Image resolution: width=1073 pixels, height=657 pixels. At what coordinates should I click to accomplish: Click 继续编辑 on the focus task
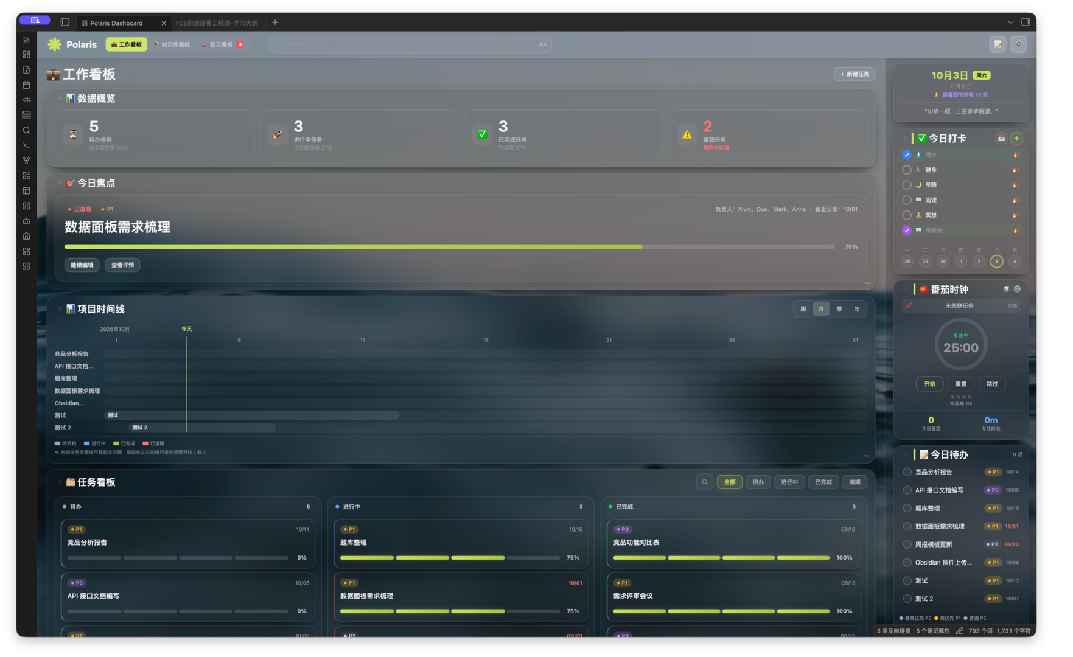82,265
